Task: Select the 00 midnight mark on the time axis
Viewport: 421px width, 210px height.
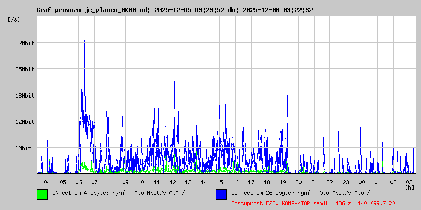Action: click(x=362, y=182)
